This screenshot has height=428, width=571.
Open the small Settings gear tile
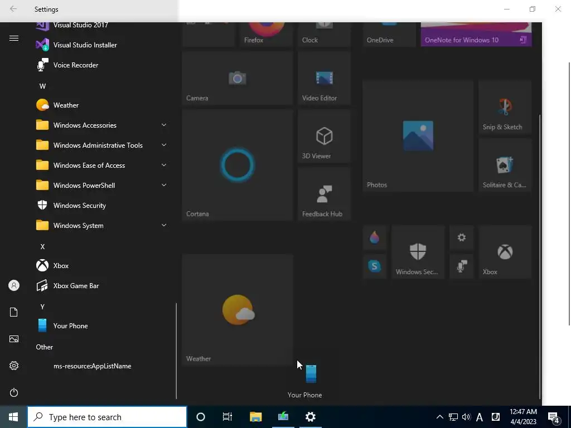point(461,237)
